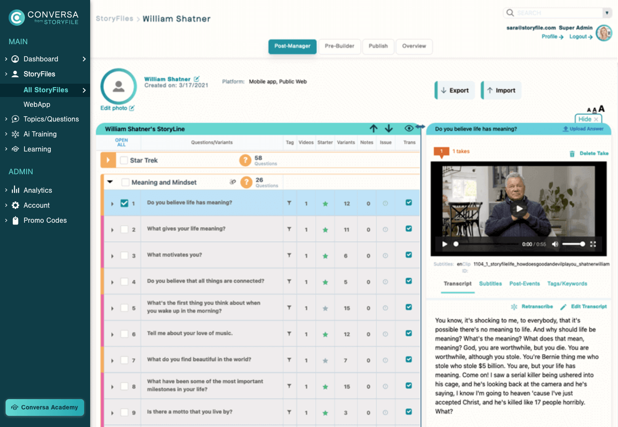Viewport: 618px width, 427px height.
Task: Click the StoryFiles breadcrumb
Action: (x=115, y=18)
